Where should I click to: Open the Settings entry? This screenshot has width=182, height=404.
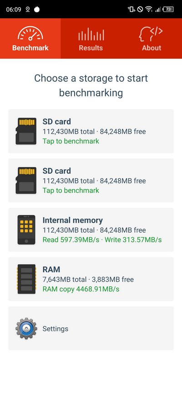pyautogui.click(x=91, y=328)
